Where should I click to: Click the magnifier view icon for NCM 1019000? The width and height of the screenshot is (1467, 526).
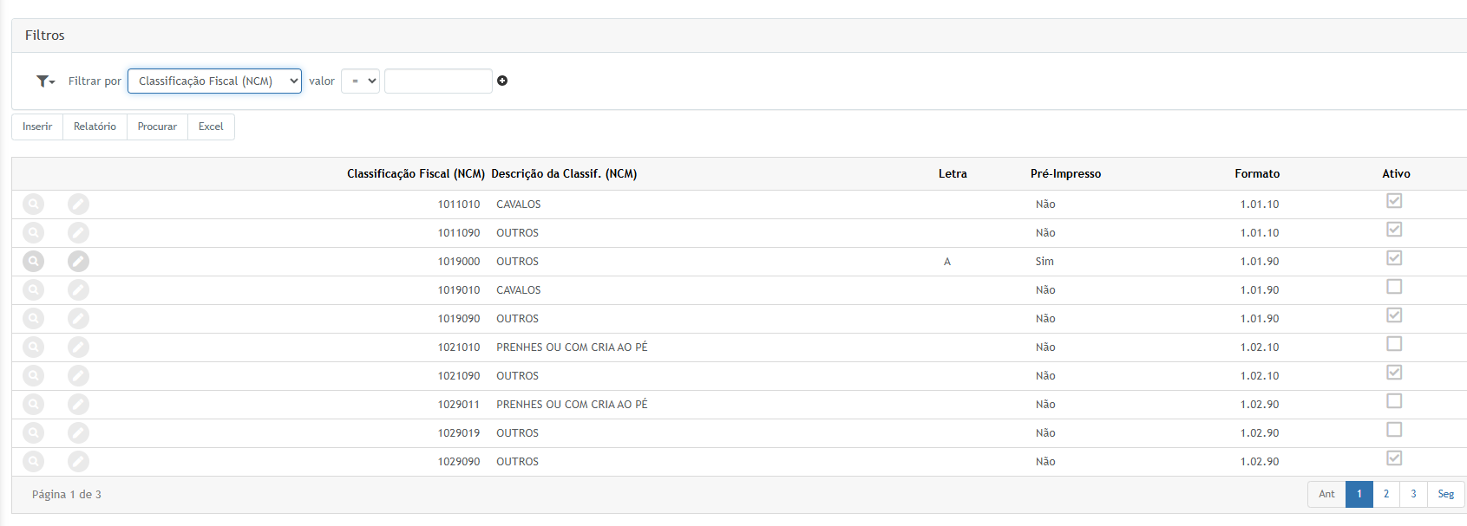point(33,261)
